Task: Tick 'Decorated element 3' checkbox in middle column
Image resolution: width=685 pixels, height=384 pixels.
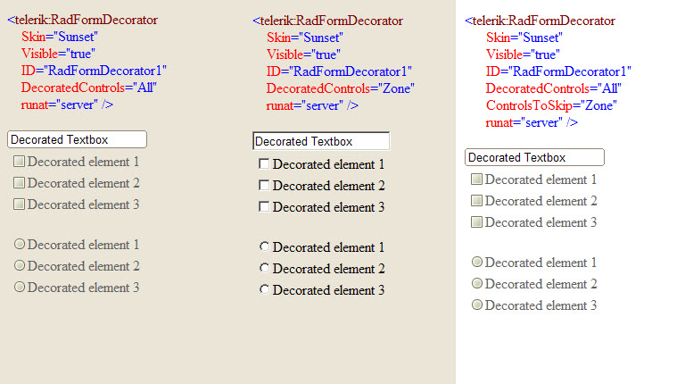Action: [x=264, y=206]
